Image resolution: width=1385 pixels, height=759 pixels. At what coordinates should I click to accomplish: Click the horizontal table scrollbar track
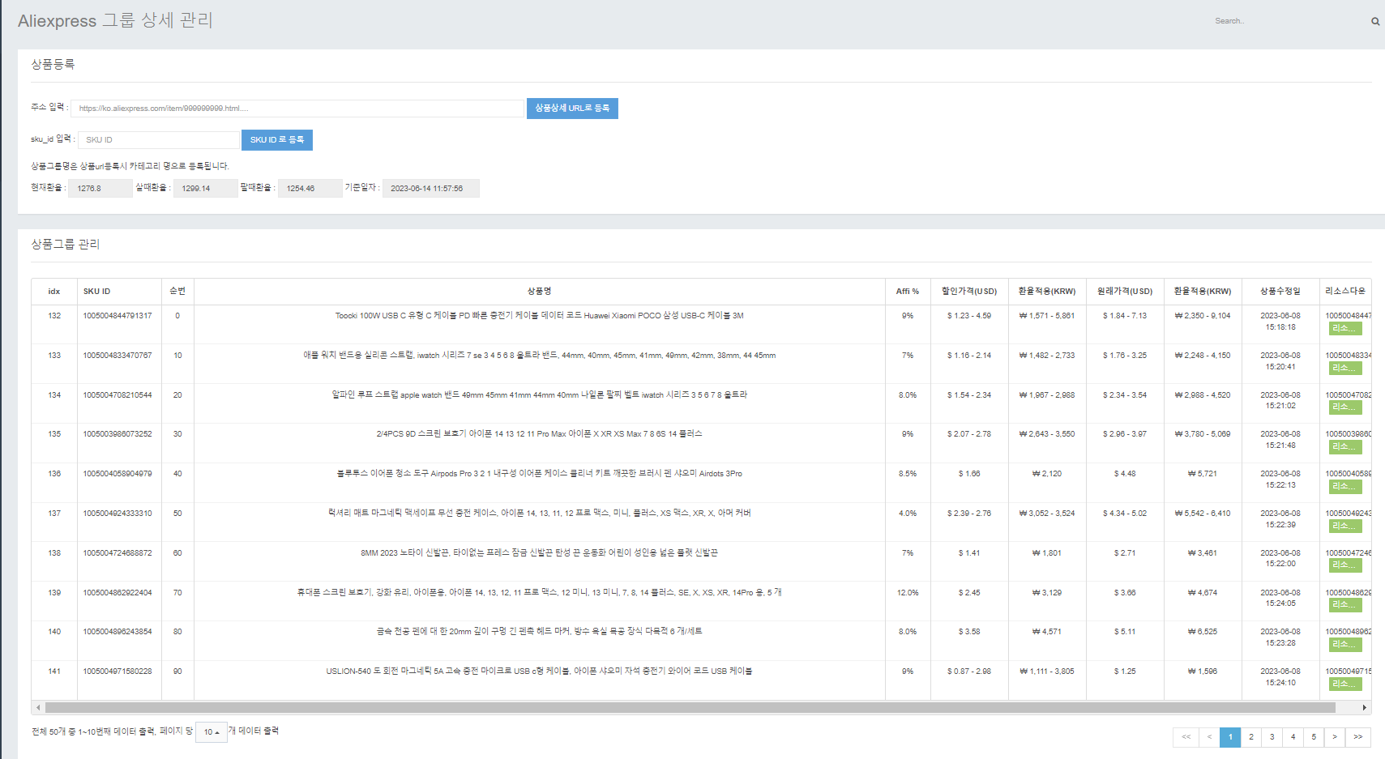pyautogui.click(x=689, y=708)
